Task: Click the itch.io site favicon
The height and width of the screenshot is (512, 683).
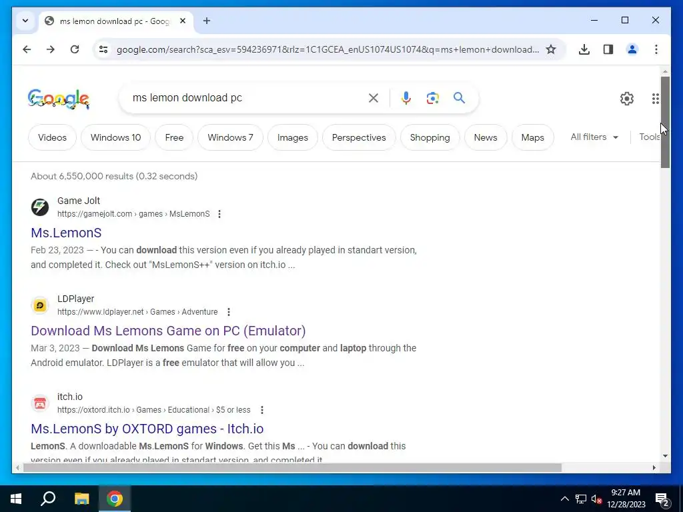Action: click(x=40, y=403)
